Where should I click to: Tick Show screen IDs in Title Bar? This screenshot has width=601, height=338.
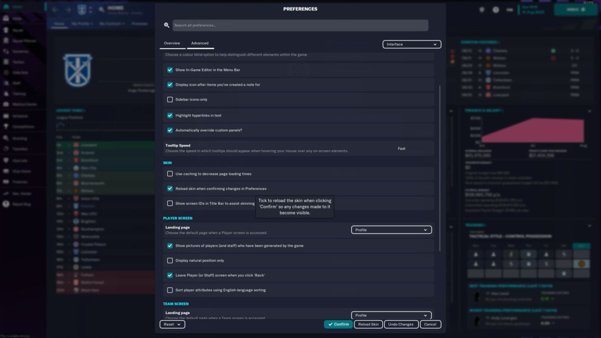point(170,203)
